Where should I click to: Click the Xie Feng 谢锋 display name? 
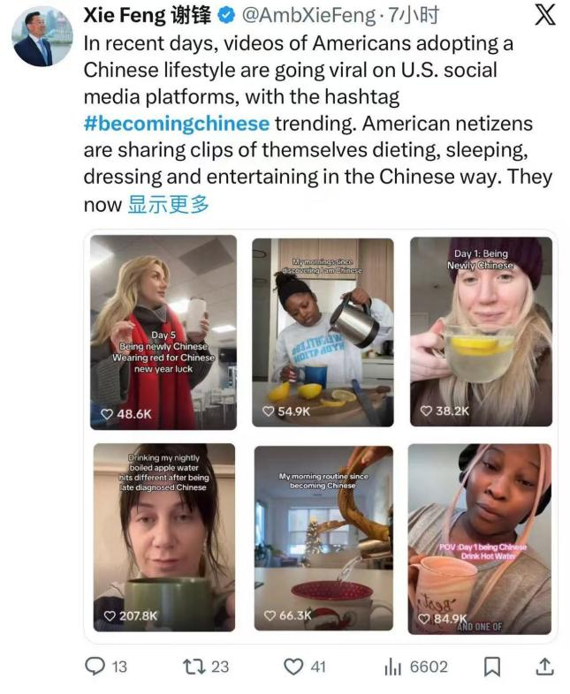click(x=148, y=16)
